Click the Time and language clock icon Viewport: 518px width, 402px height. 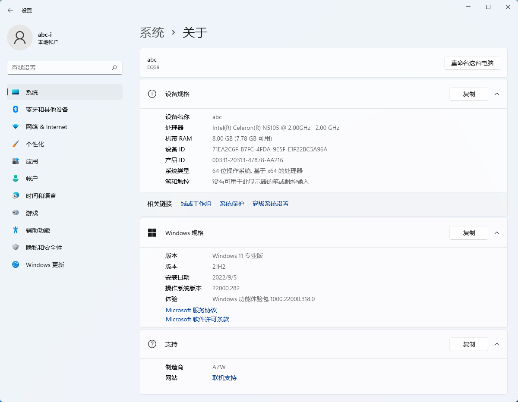[x=16, y=196]
